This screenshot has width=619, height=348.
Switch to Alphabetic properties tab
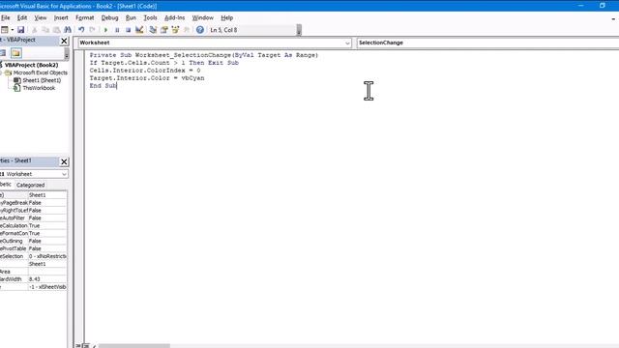coord(6,185)
